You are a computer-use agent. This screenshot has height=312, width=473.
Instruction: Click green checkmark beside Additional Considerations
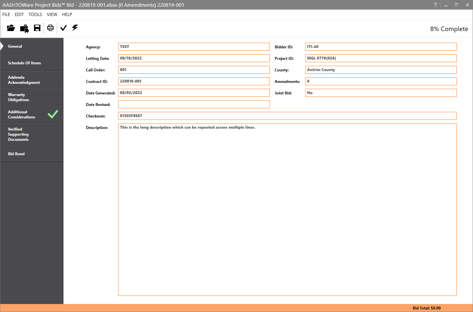pos(53,114)
